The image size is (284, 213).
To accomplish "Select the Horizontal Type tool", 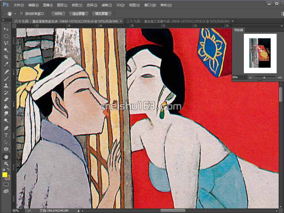I will [6, 135].
